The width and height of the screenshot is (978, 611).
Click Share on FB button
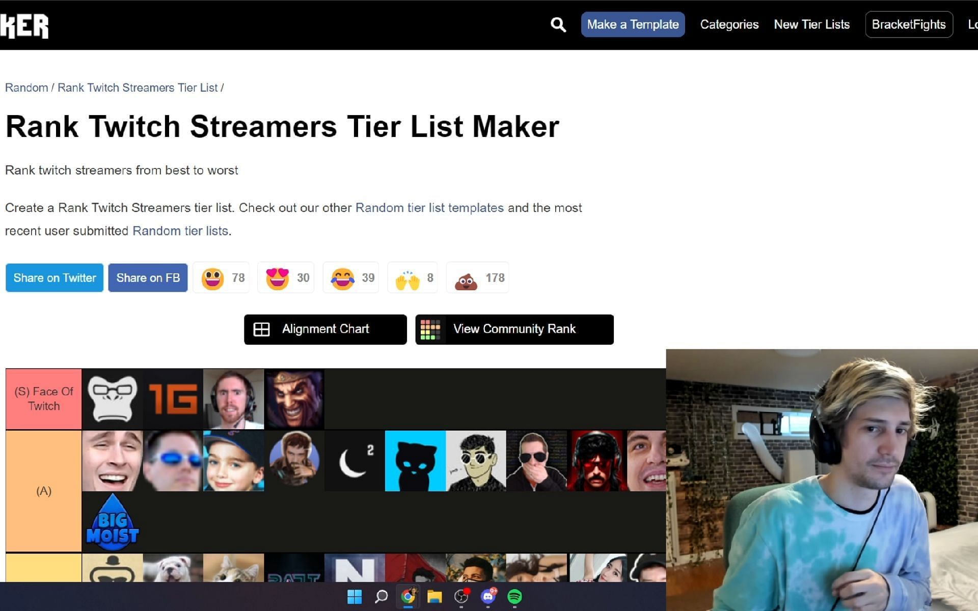147,277
